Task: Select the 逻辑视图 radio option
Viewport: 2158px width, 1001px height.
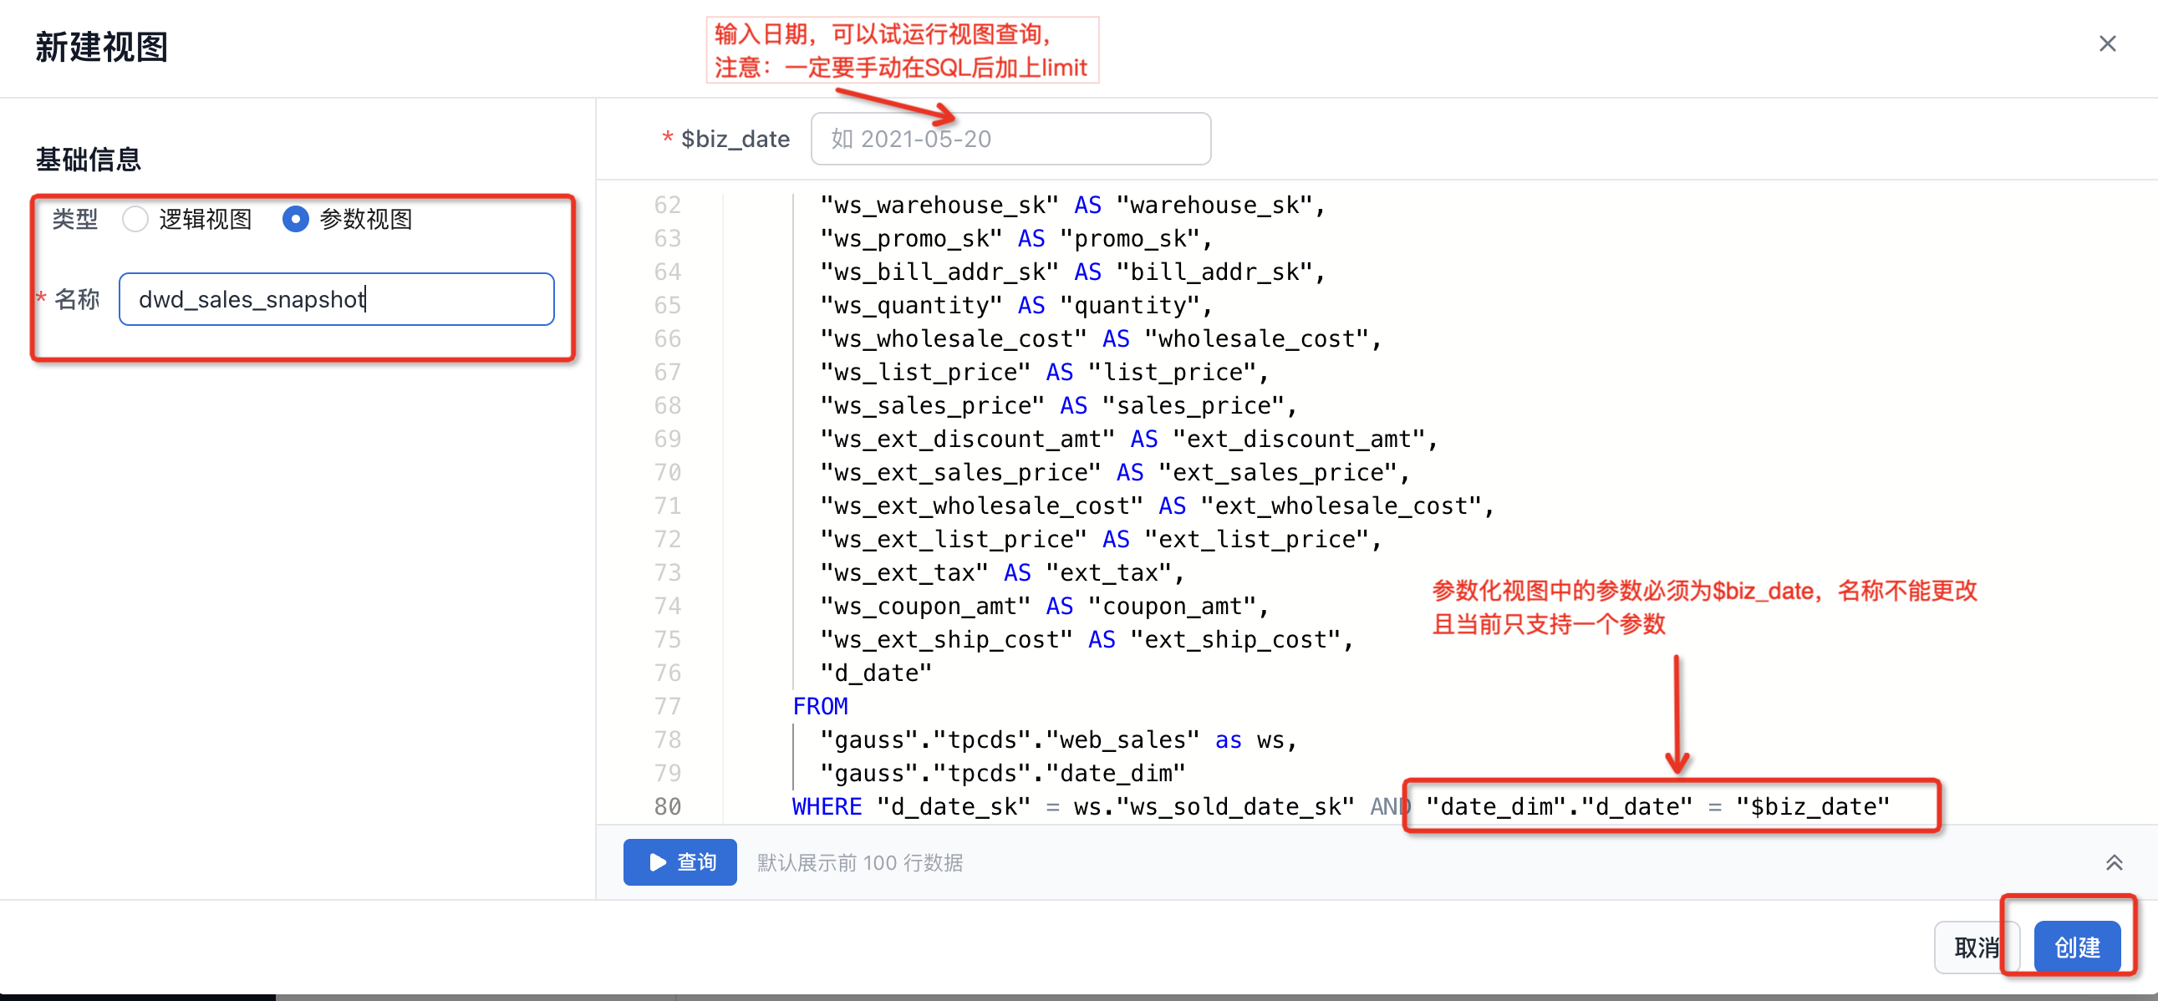Action: click(x=135, y=220)
